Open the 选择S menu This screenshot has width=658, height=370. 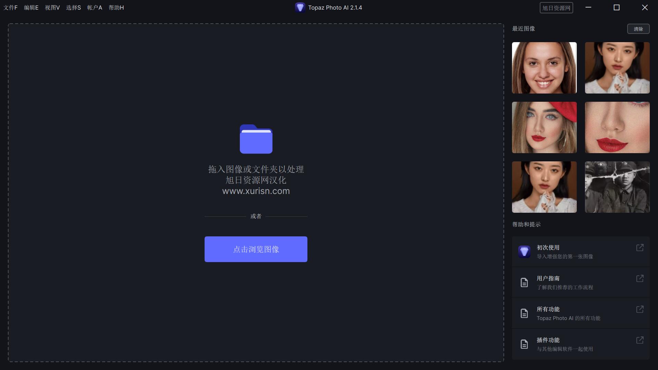[73, 8]
